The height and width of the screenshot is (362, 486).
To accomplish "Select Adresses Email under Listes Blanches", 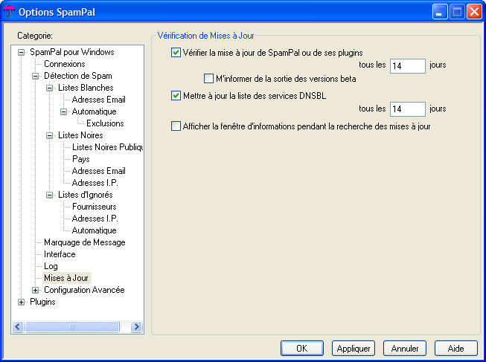I will point(98,100).
